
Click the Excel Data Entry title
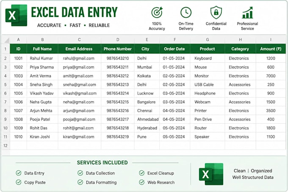coord(74,12)
